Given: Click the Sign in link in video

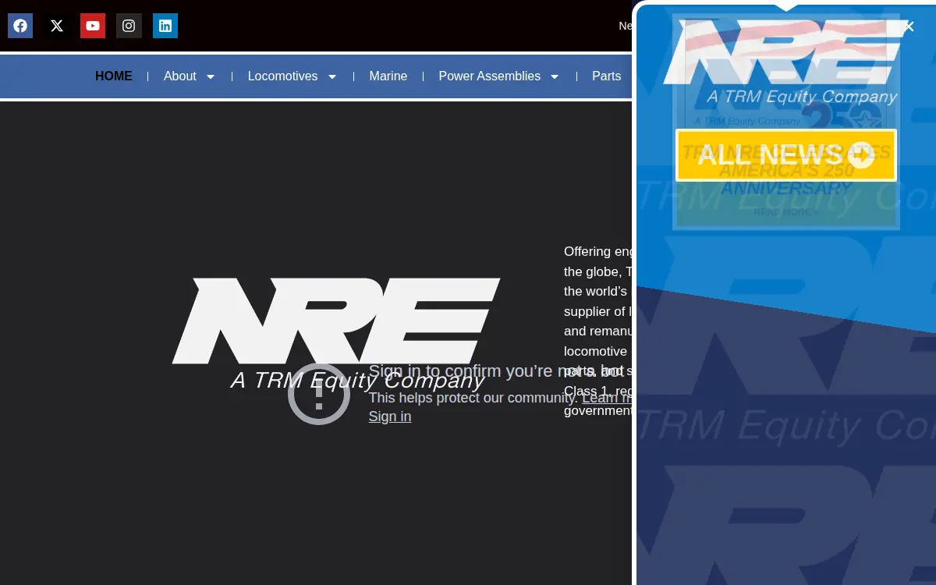Looking at the screenshot, I should (390, 417).
